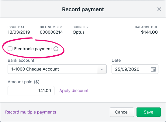
Task: Select the 1-1000 Cheque Account combo box
Action: click(x=57, y=69)
